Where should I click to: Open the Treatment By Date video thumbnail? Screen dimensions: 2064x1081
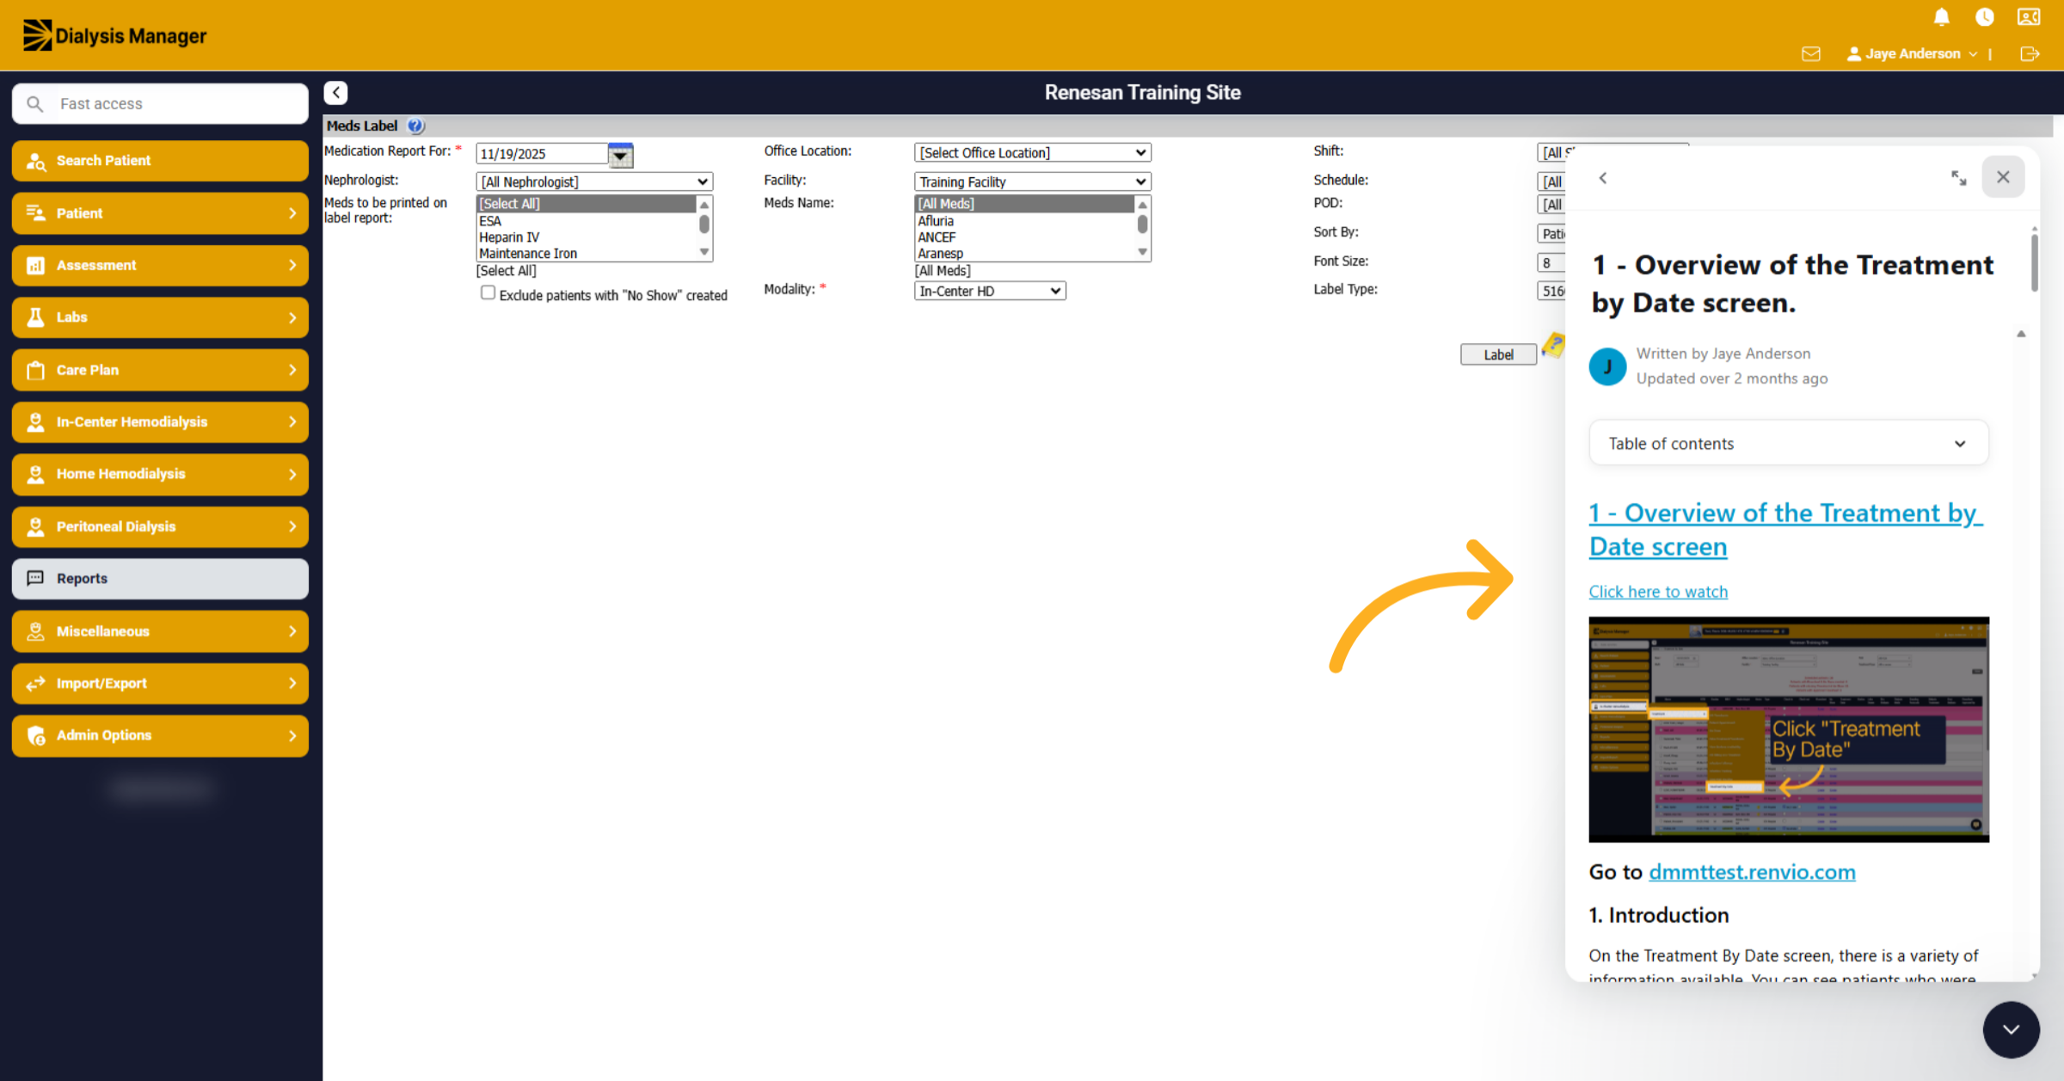pos(1788,728)
